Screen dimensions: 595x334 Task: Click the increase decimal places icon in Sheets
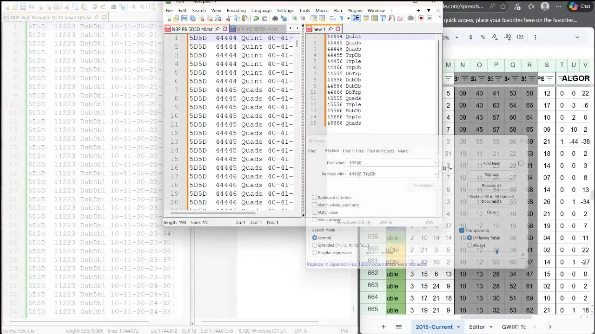(x=507, y=37)
